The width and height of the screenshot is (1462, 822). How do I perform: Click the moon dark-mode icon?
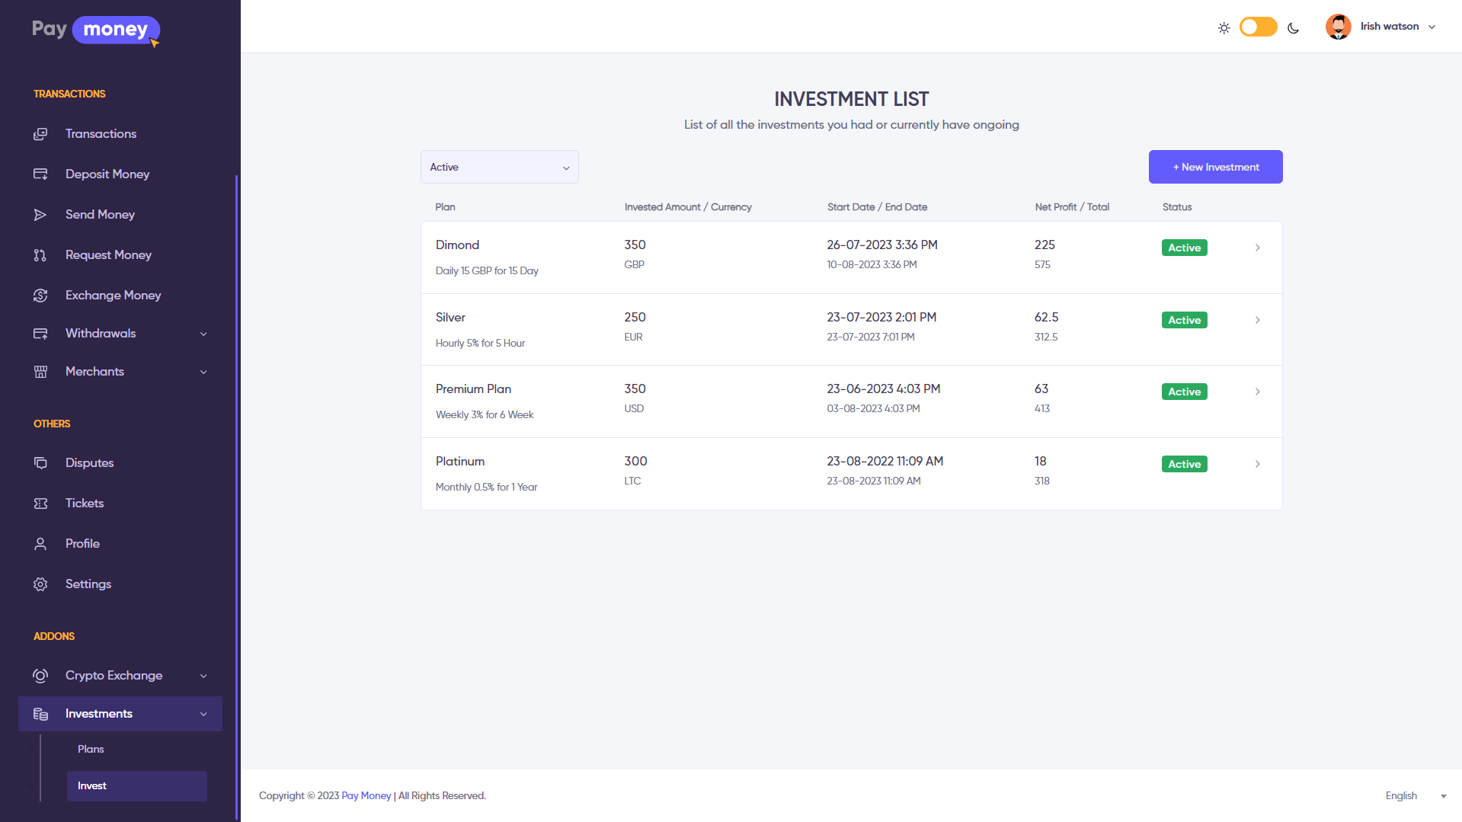coord(1293,28)
